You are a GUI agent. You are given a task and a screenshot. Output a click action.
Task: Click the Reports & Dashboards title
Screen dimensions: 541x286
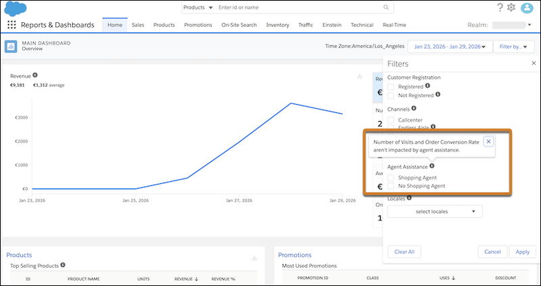pos(57,25)
